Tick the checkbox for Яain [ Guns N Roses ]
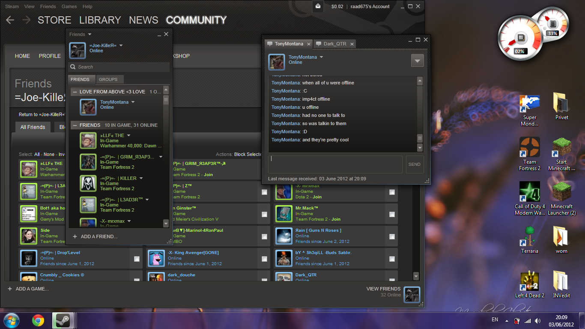The width and height of the screenshot is (585, 329). 392,236
